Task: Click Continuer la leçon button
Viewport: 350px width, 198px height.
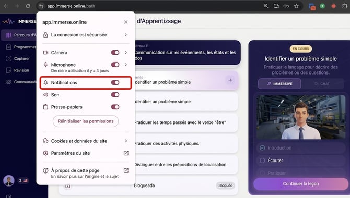Action: coord(301,184)
